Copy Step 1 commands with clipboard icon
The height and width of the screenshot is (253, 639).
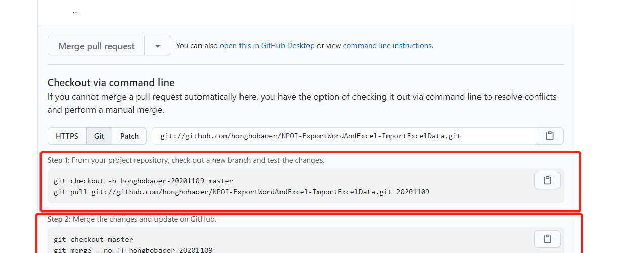pos(547,181)
